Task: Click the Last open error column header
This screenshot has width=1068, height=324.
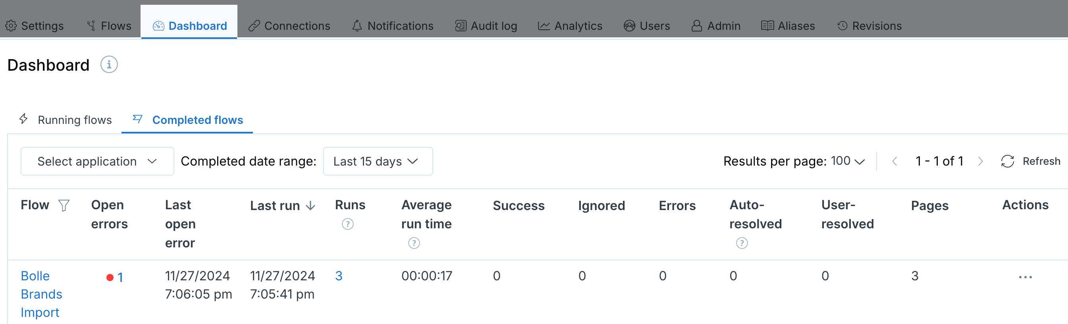Action: pyautogui.click(x=180, y=224)
